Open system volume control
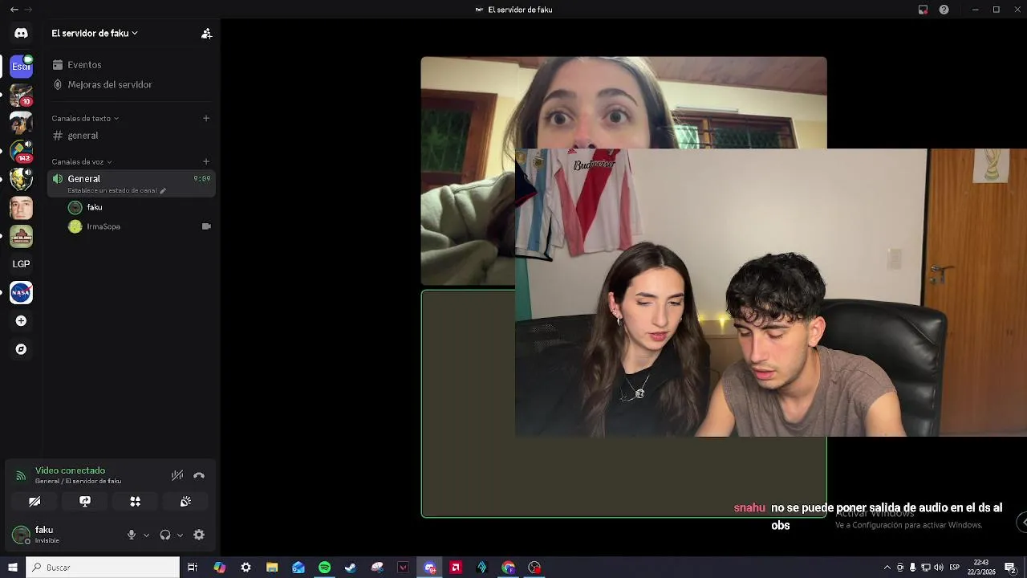The height and width of the screenshot is (578, 1027). pyautogui.click(x=939, y=568)
